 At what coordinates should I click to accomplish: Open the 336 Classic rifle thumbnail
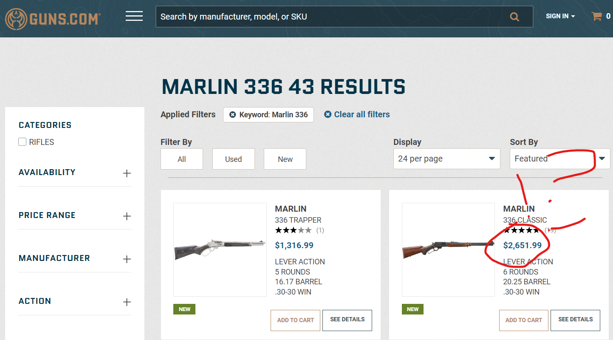448,249
